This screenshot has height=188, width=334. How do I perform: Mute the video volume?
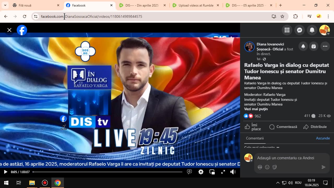pos(233,172)
